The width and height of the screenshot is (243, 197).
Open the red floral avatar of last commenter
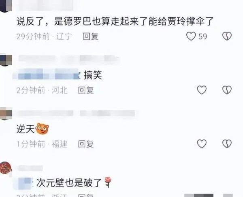pyautogui.click(x=6, y=167)
